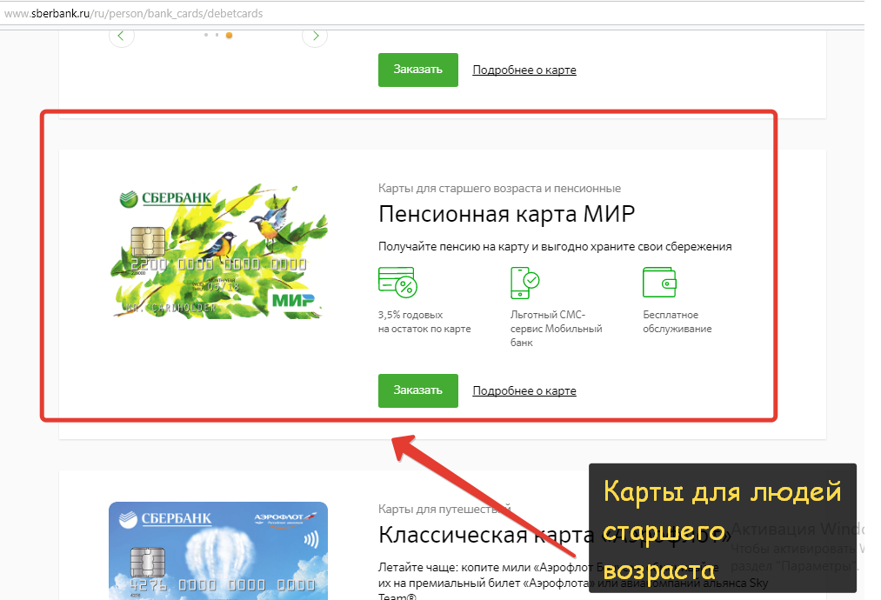This screenshot has height=600, width=881.
Task: Open Подробнее о карте for Пенсионная карта МИР
Action: 524,390
